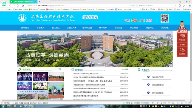Open the 统一高考 nav menu item

pos(103,28)
